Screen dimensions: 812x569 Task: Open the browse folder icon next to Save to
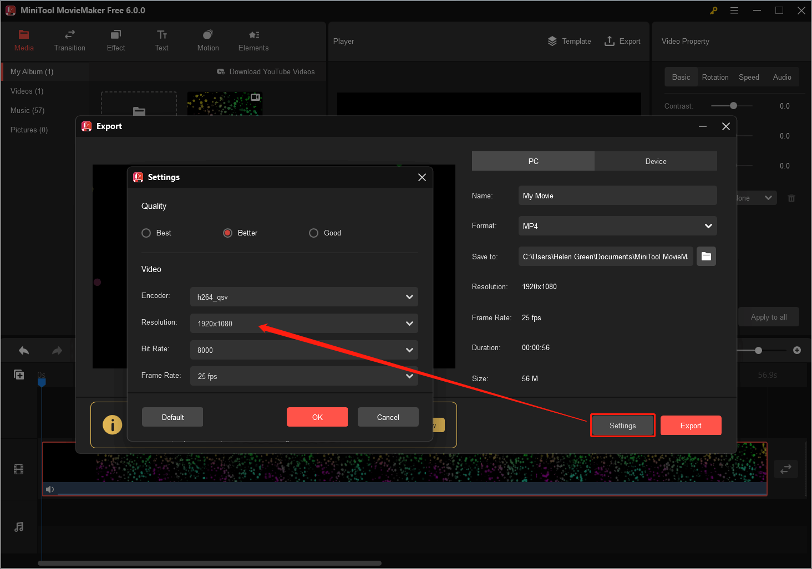706,256
